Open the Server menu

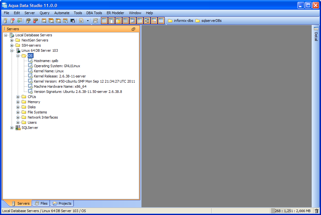coord(30,13)
